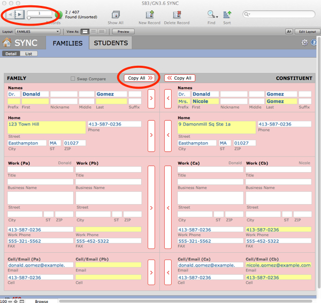This screenshot has width=321, height=303.
Task: Switch to the STUDENTS tab
Action: coord(111,43)
